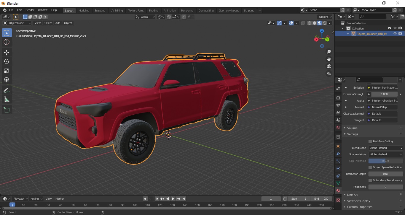
Task: Expand the Volume panel
Action: (352, 128)
